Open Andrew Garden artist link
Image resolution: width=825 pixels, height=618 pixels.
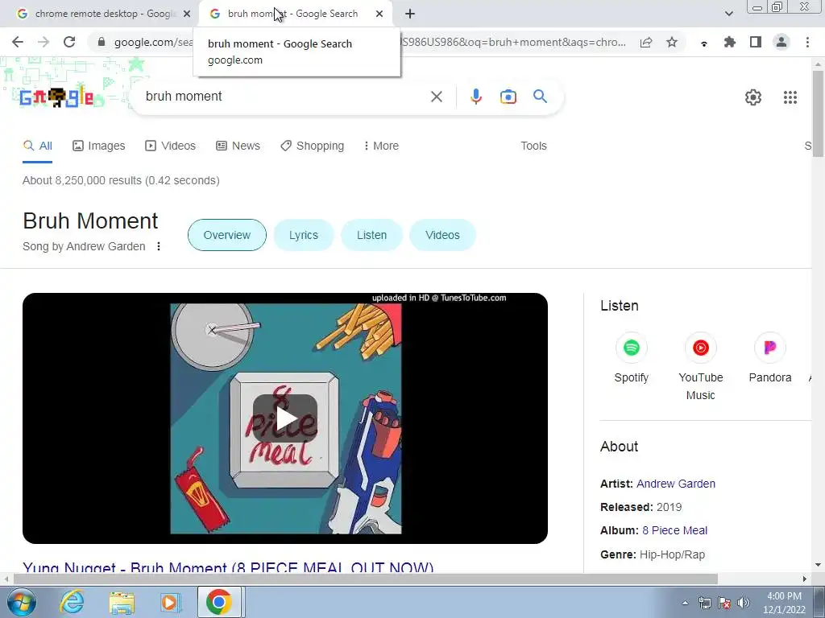pos(676,484)
